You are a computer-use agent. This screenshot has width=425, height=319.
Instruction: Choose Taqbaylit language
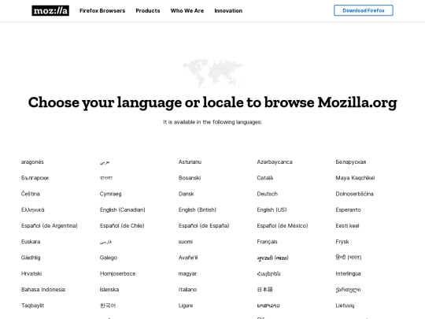pos(32,306)
